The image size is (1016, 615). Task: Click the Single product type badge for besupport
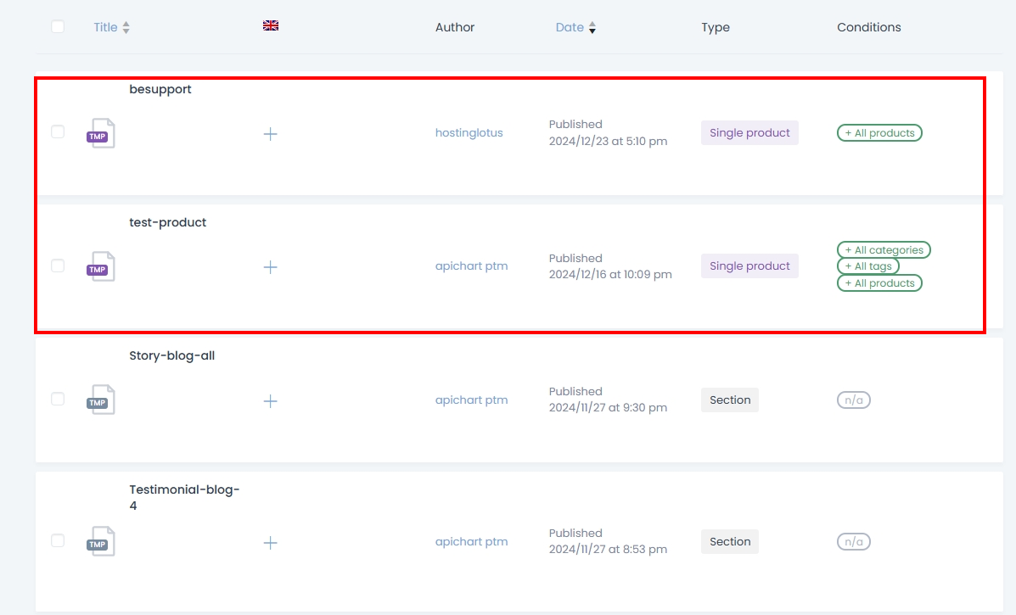749,132
